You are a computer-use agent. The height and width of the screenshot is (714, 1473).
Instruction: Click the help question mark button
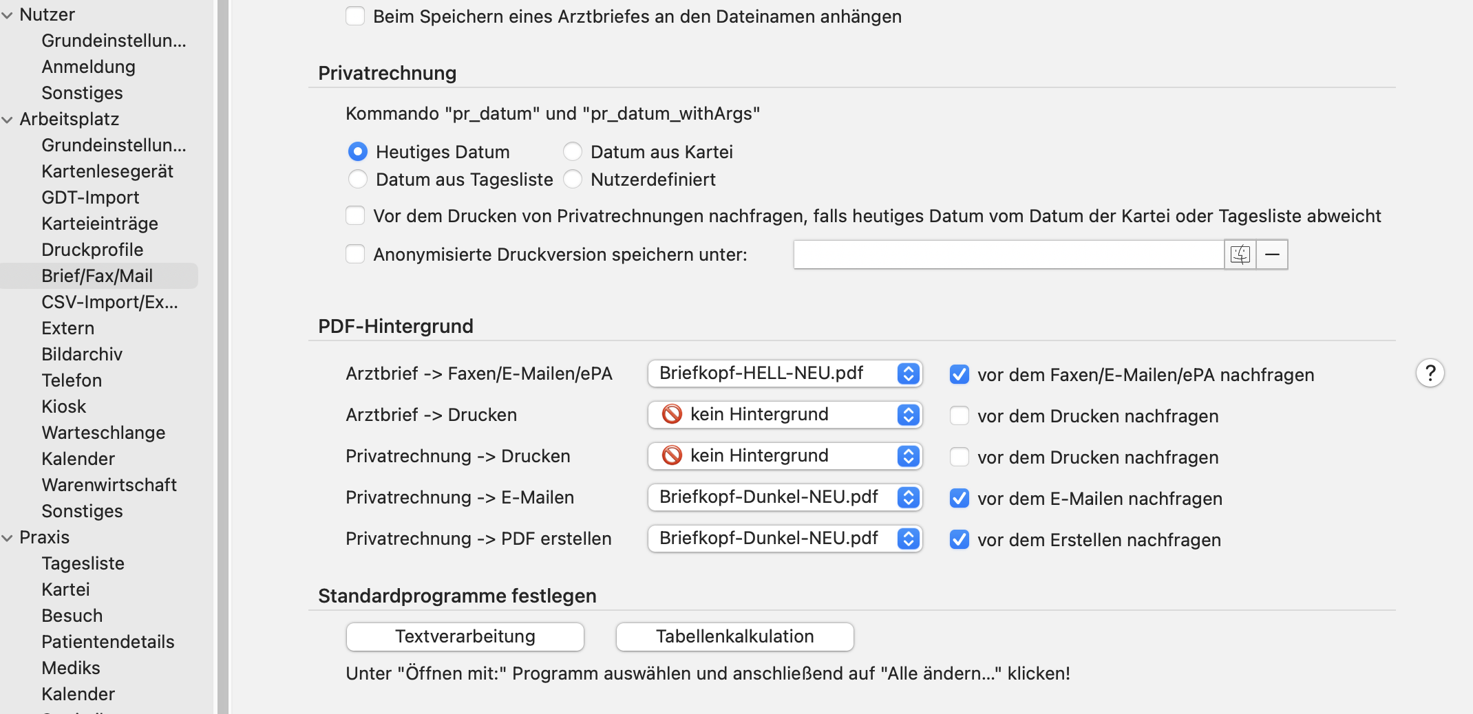pyautogui.click(x=1430, y=374)
